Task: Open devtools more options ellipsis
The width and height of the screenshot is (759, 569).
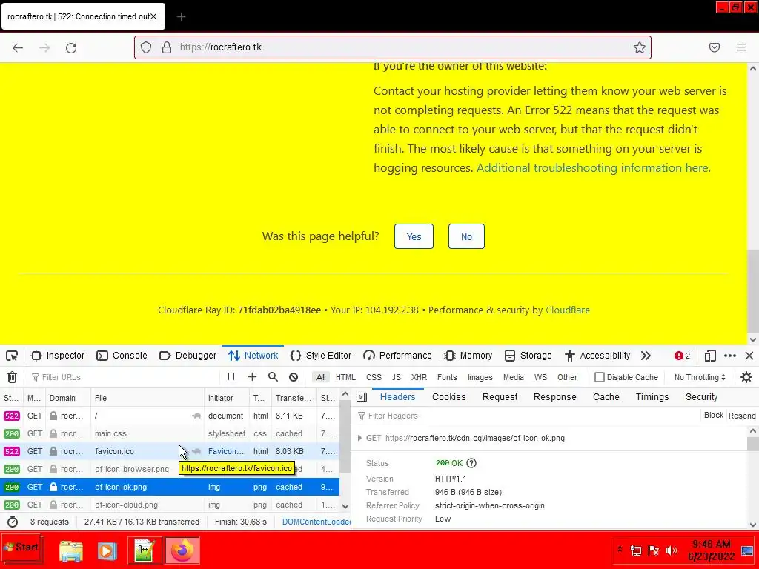Action: point(729,356)
